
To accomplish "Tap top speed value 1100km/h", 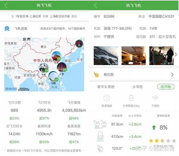I will [44, 134].
